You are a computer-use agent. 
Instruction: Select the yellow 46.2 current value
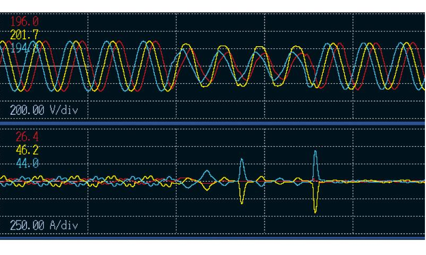click(x=27, y=150)
